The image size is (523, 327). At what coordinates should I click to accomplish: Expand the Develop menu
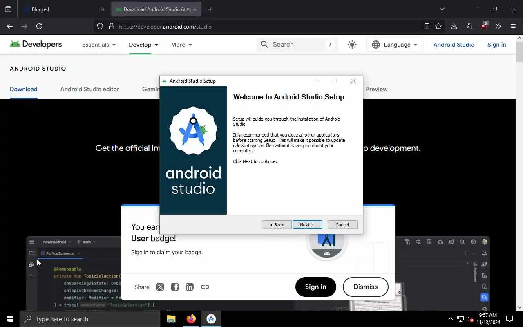143,45
